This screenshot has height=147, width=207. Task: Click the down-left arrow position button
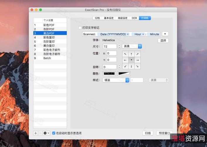pos(125,66)
